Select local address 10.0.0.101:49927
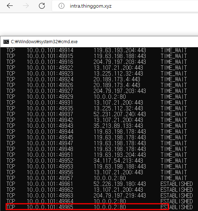 [50, 91]
